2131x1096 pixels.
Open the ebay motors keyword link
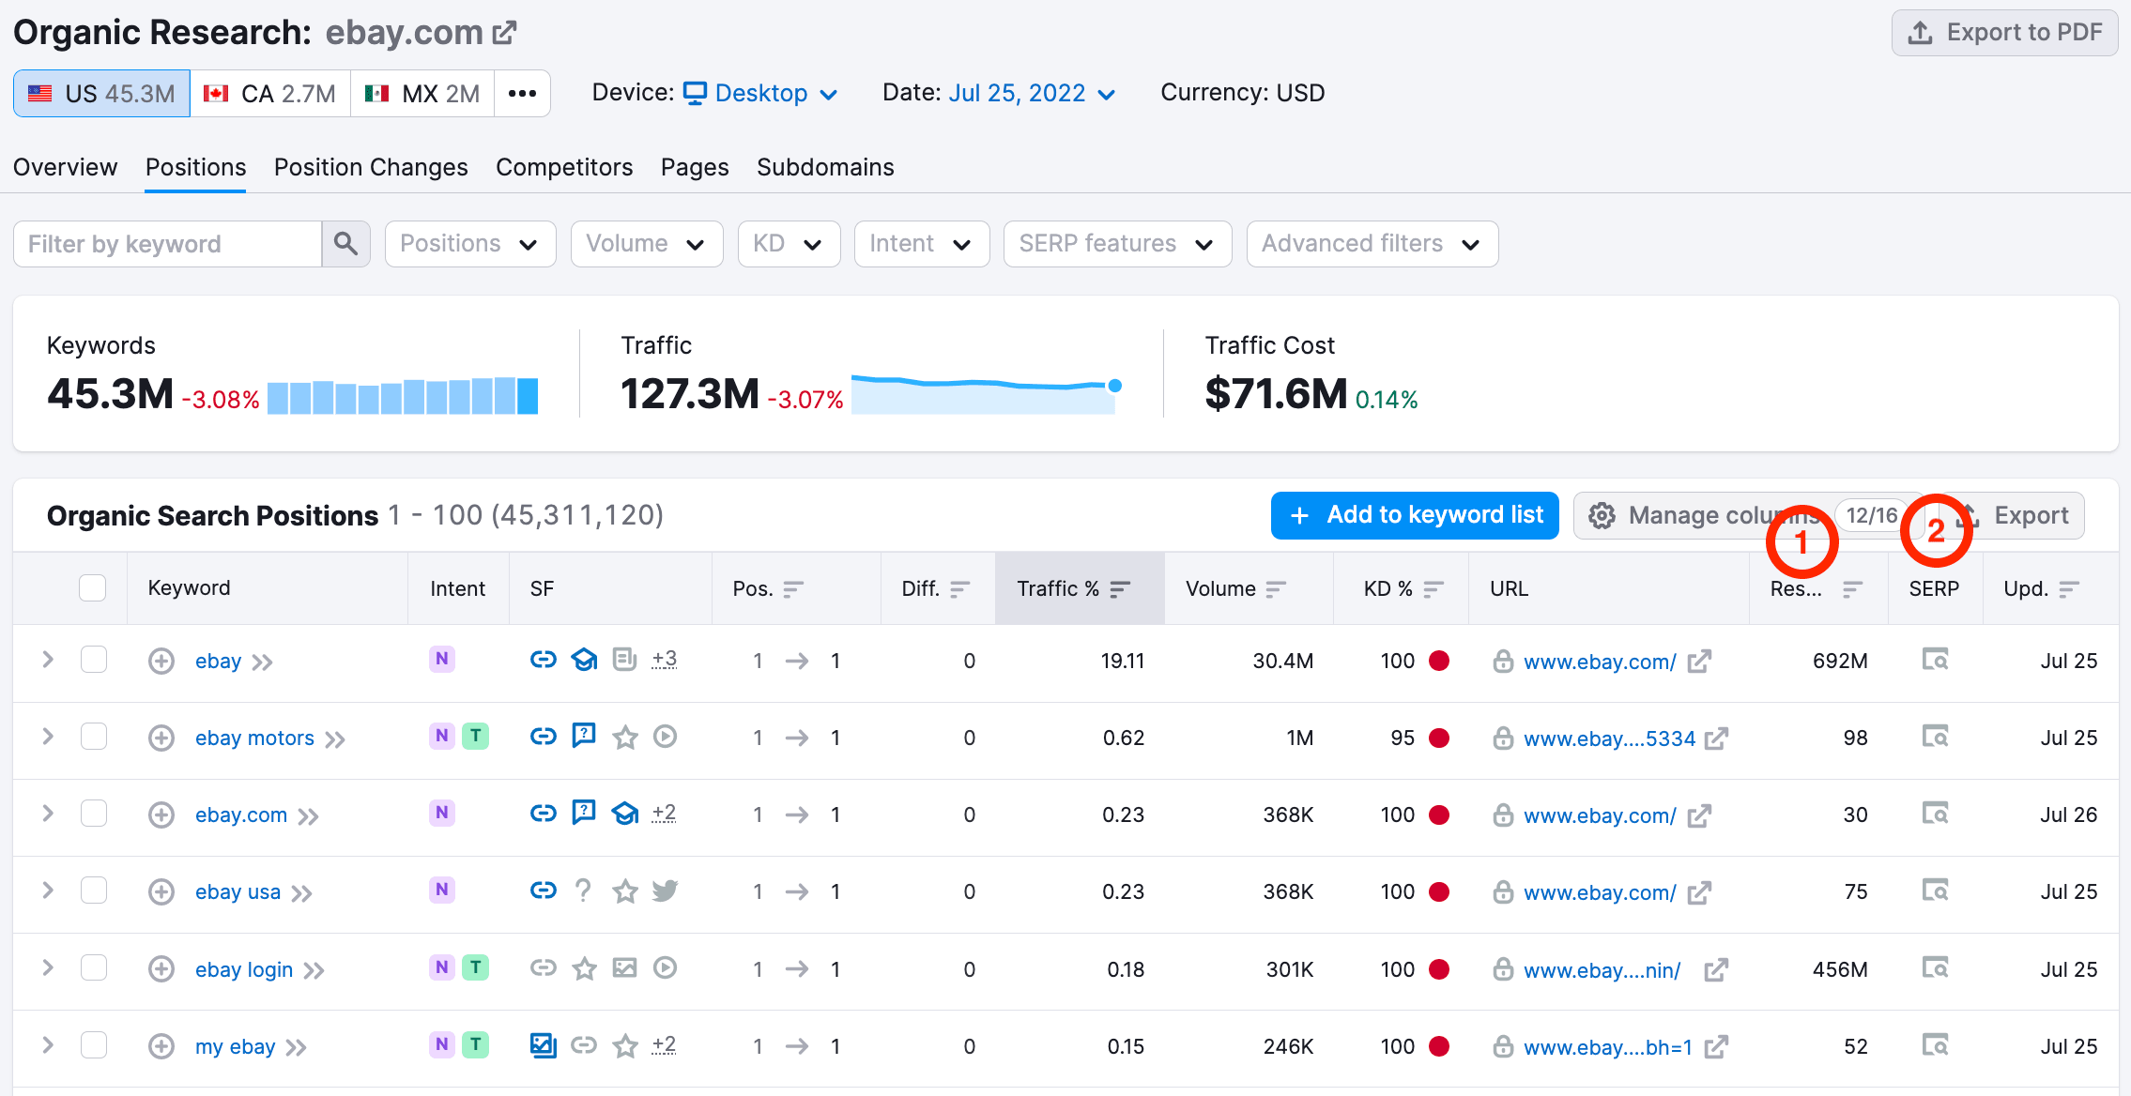(254, 738)
